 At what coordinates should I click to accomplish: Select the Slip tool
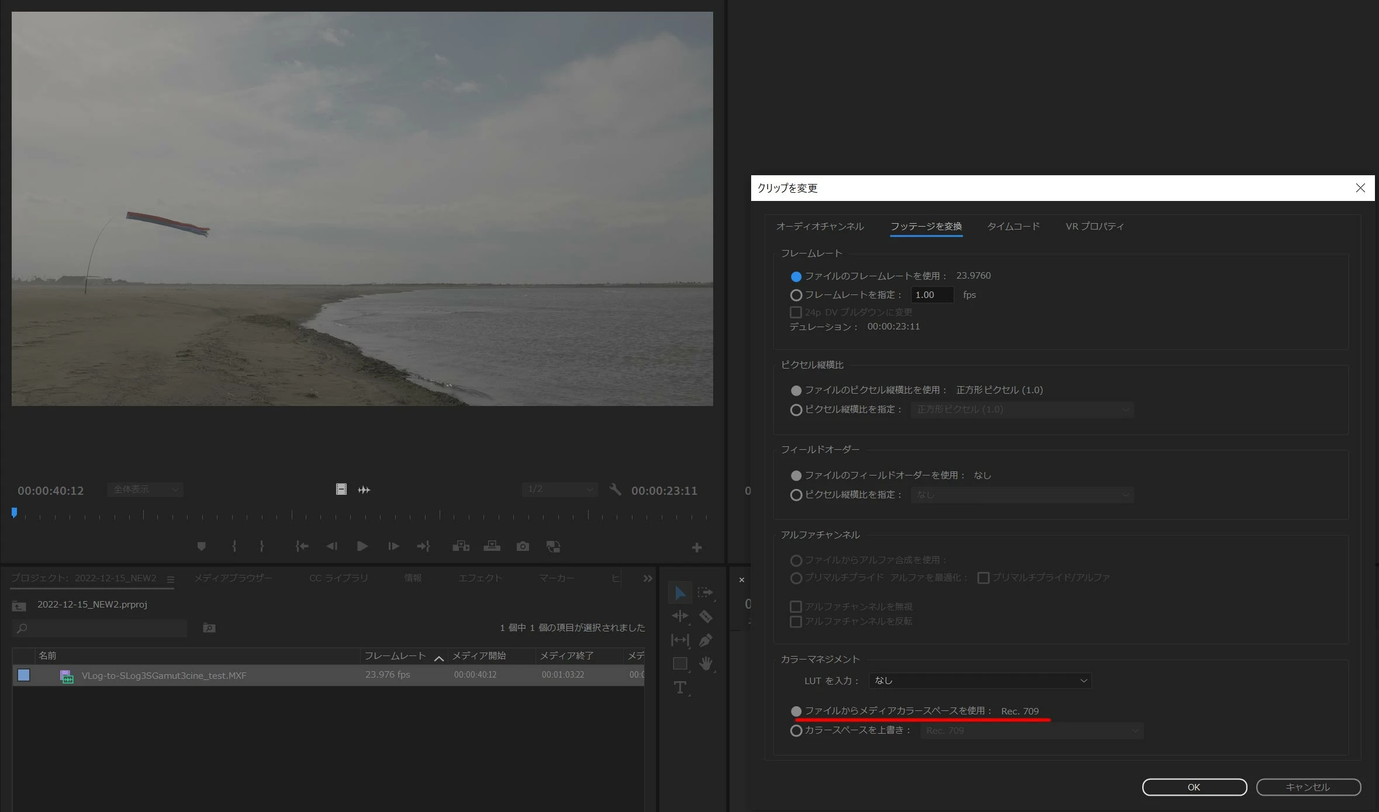coord(680,640)
